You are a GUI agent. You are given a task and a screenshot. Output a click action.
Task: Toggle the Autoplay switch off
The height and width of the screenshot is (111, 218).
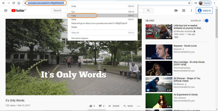coord(205,21)
